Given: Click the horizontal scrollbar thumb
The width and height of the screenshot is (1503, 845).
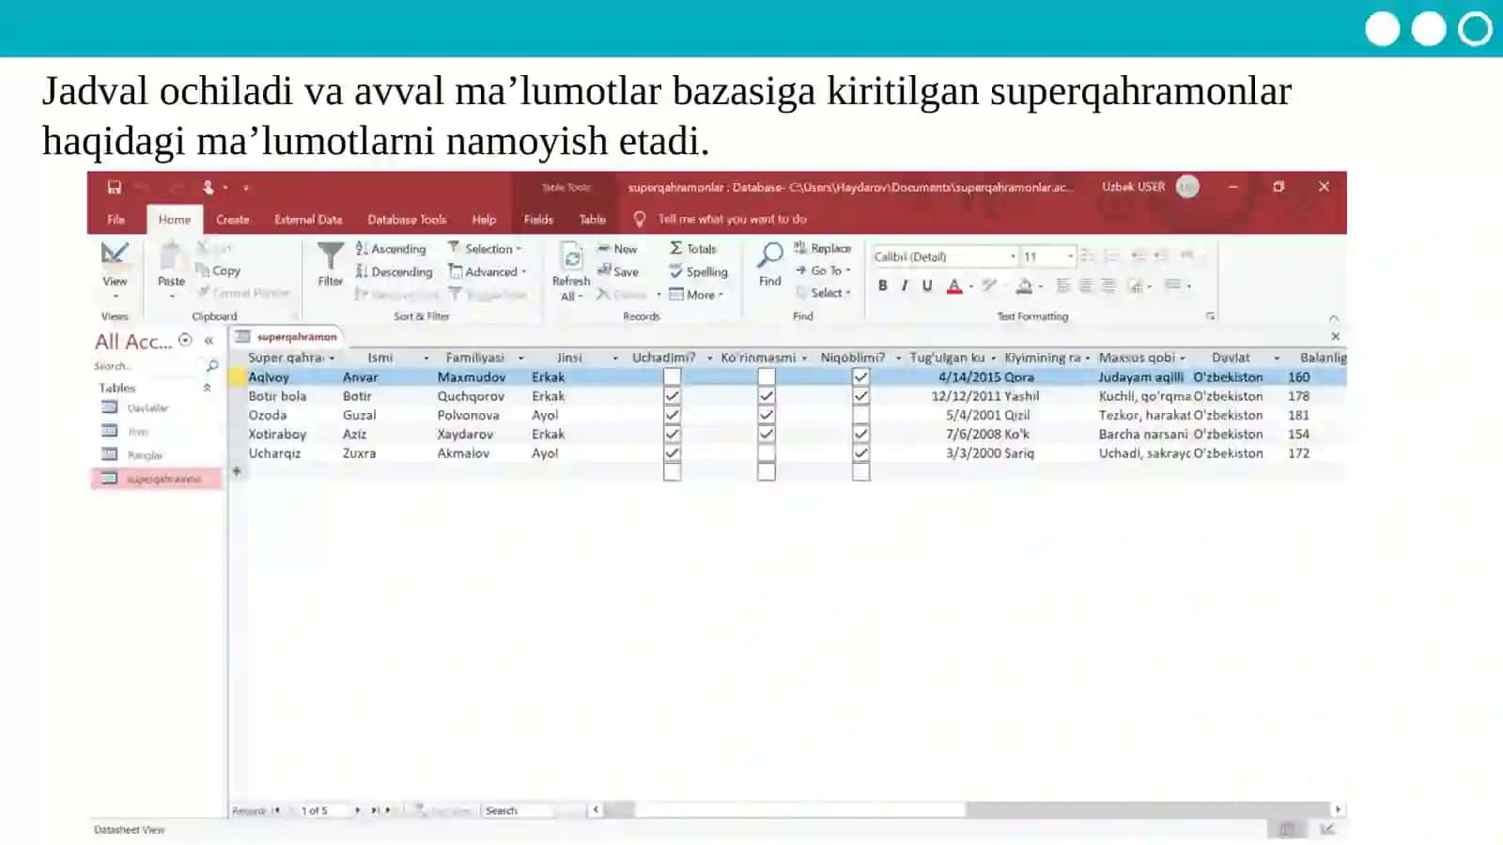Looking at the screenshot, I should (x=799, y=809).
